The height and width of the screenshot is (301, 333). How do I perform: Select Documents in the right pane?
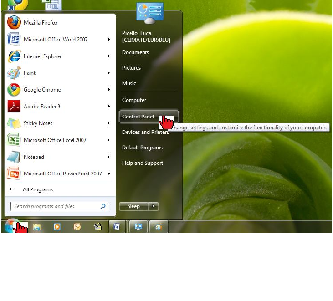coord(135,52)
